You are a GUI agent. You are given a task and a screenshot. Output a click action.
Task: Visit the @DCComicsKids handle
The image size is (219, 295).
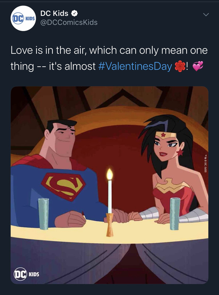(69, 22)
